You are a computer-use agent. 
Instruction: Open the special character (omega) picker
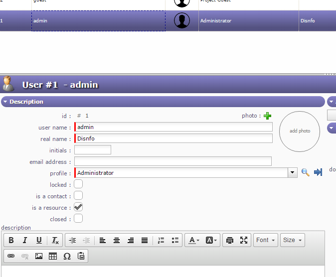click(x=67, y=256)
